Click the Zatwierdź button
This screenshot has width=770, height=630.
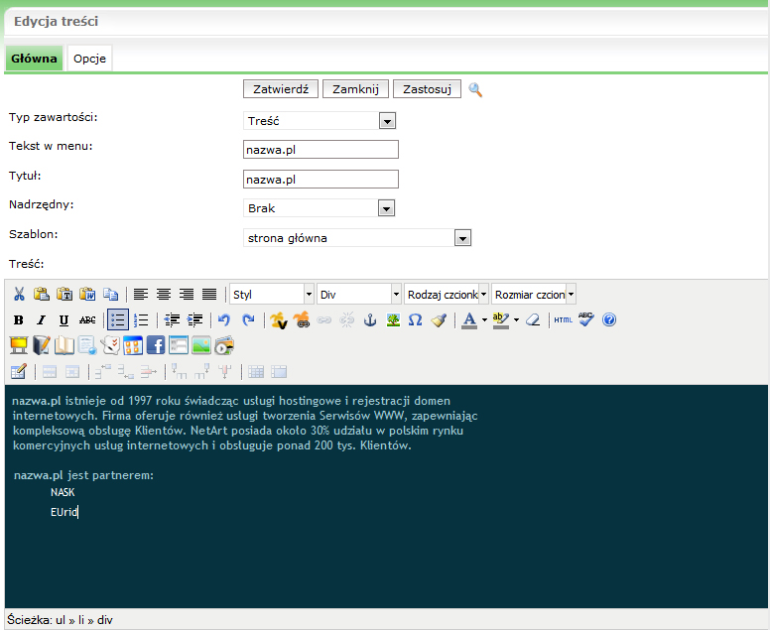pyautogui.click(x=281, y=89)
